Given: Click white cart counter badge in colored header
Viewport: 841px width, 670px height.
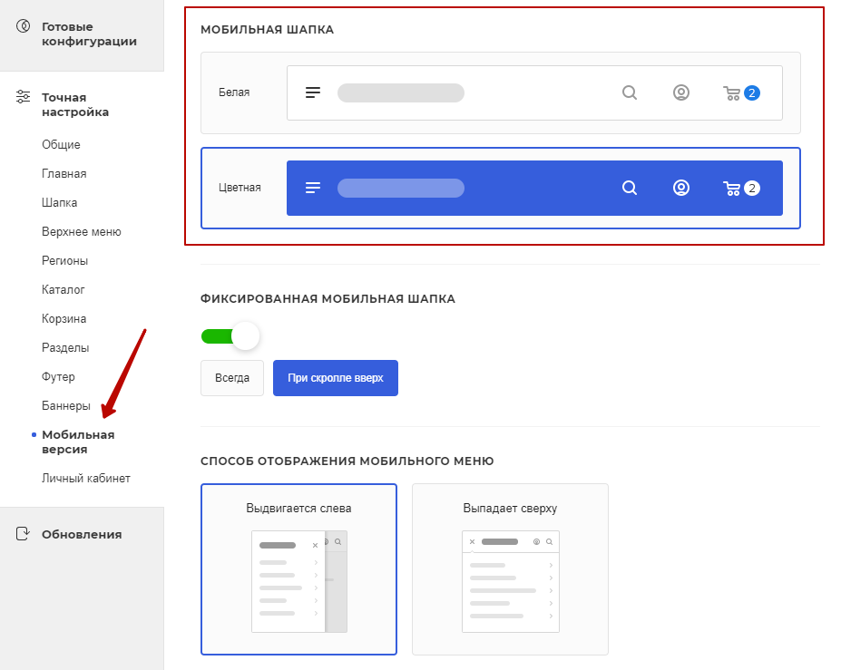Looking at the screenshot, I should [x=752, y=189].
